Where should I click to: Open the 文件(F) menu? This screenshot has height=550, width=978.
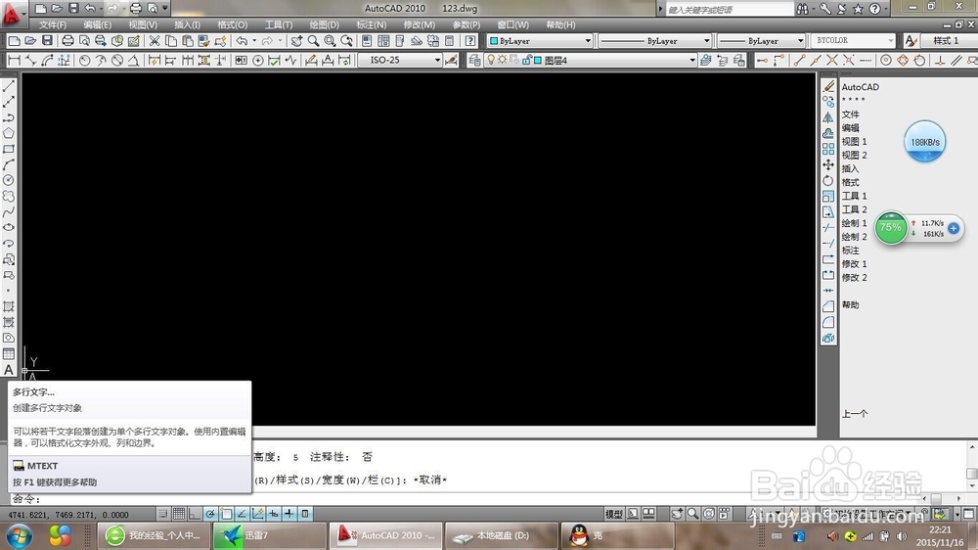point(53,25)
